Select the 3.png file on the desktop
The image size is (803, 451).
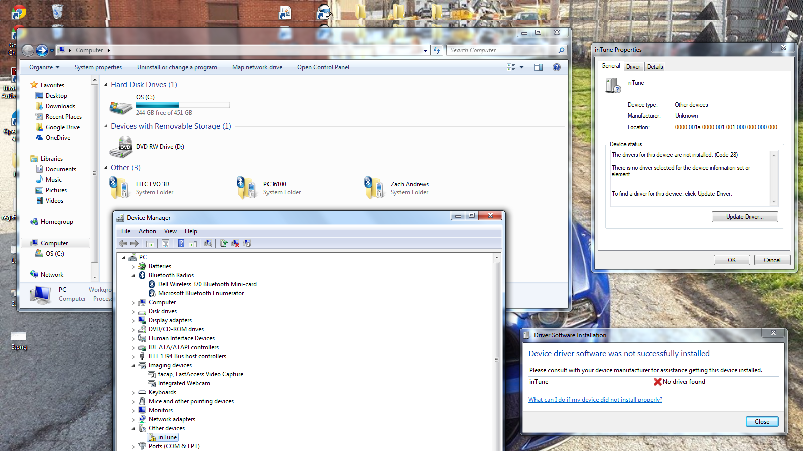click(19, 340)
